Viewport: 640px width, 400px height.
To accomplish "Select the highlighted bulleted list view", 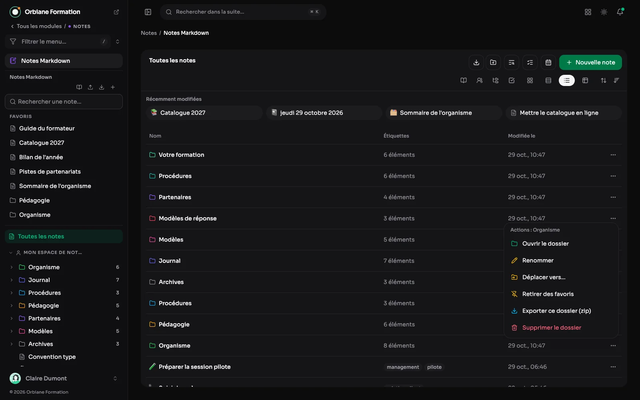I will (x=567, y=80).
